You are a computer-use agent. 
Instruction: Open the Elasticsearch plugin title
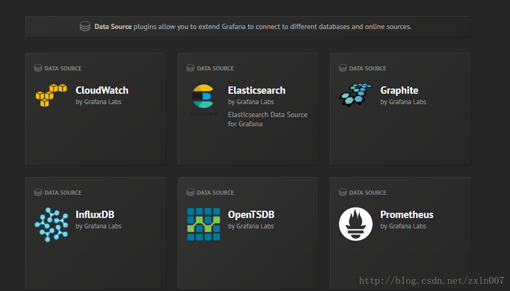point(257,90)
